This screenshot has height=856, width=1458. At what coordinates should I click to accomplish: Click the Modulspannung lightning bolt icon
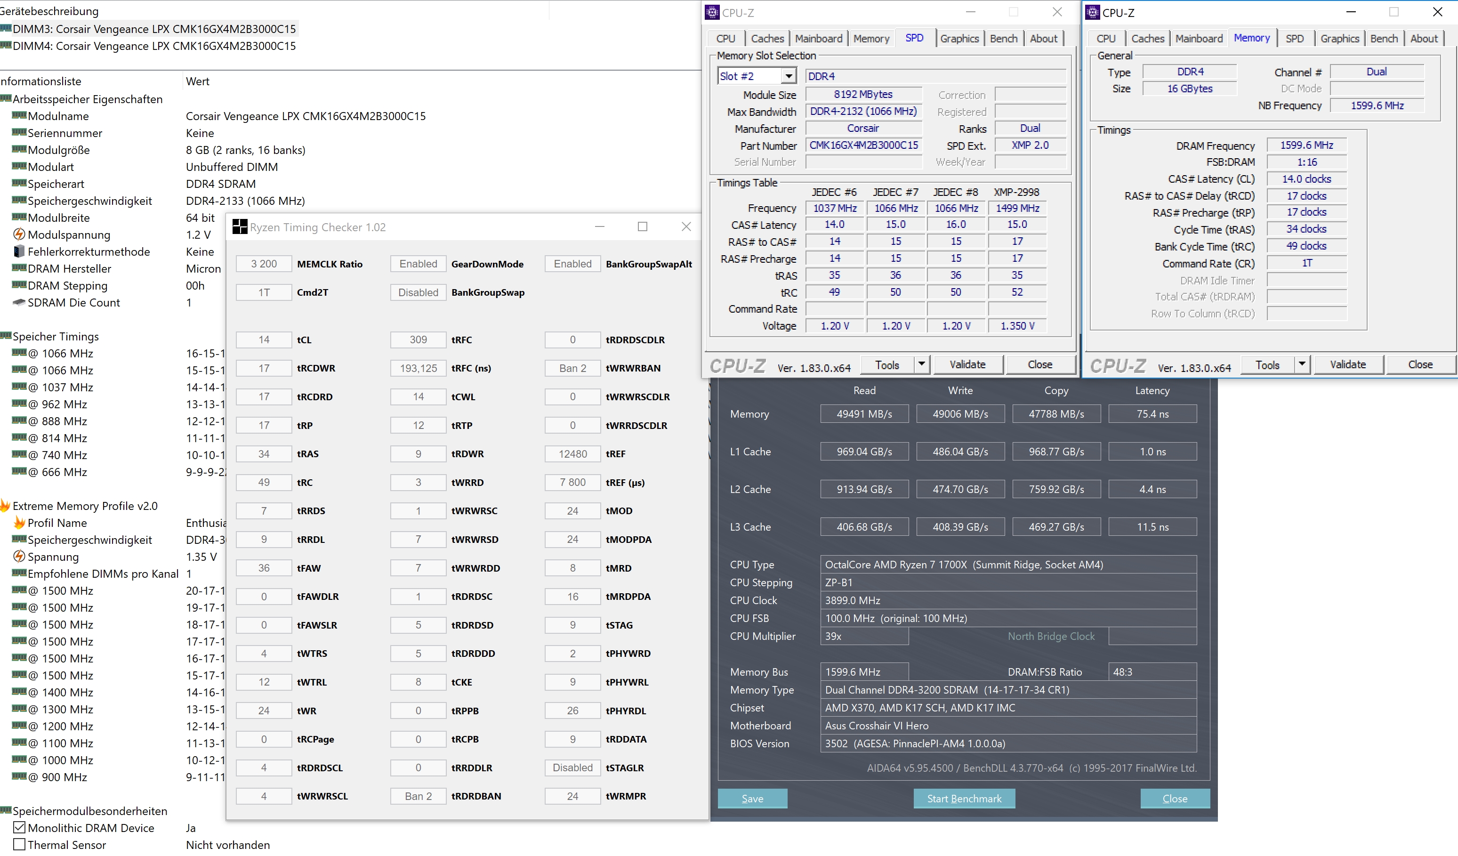(x=19, y=234)
